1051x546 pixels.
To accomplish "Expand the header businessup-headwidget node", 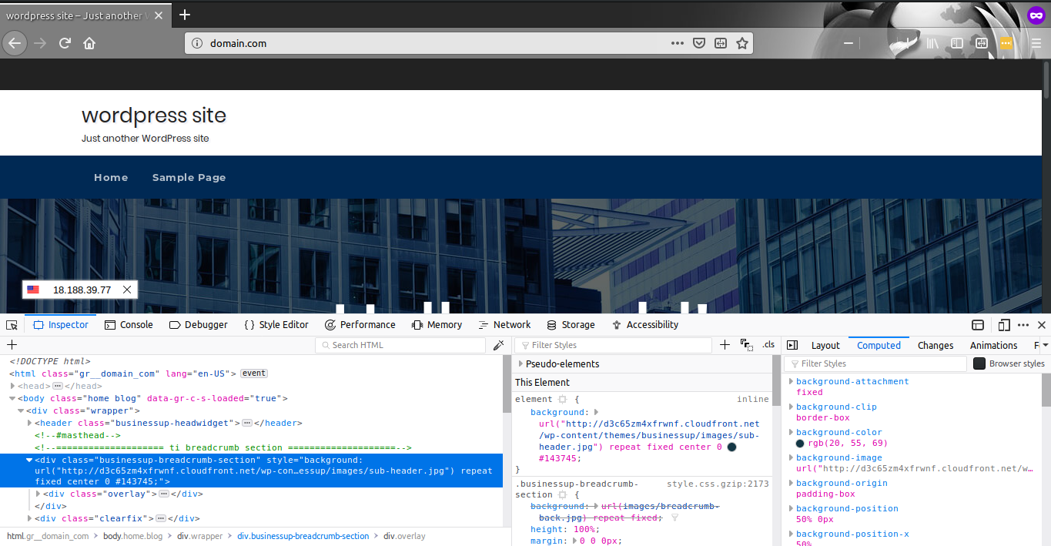I will point(29,423).
